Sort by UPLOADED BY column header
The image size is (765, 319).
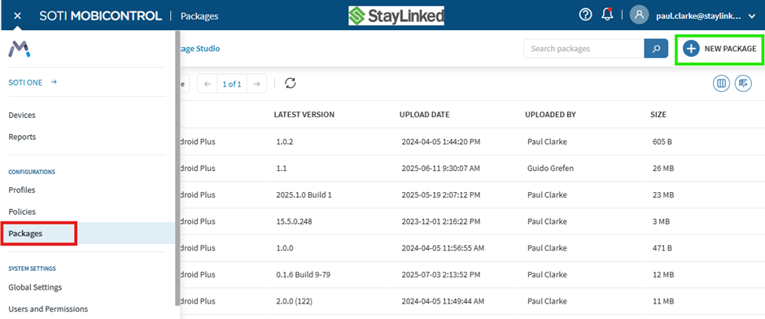point(550,115)
